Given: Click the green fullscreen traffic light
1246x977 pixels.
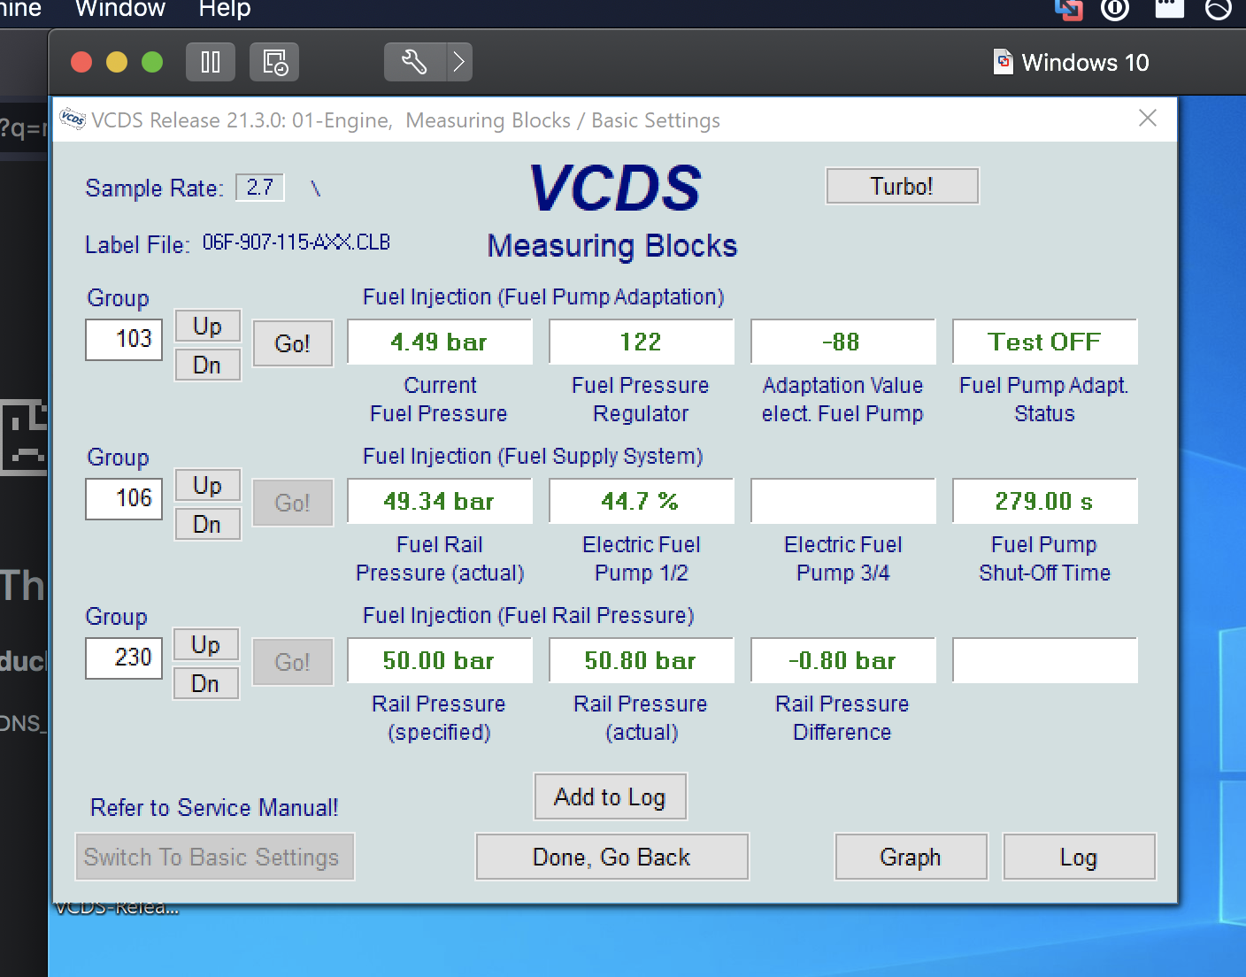Looking at the screenshot, I should (152, 62).
